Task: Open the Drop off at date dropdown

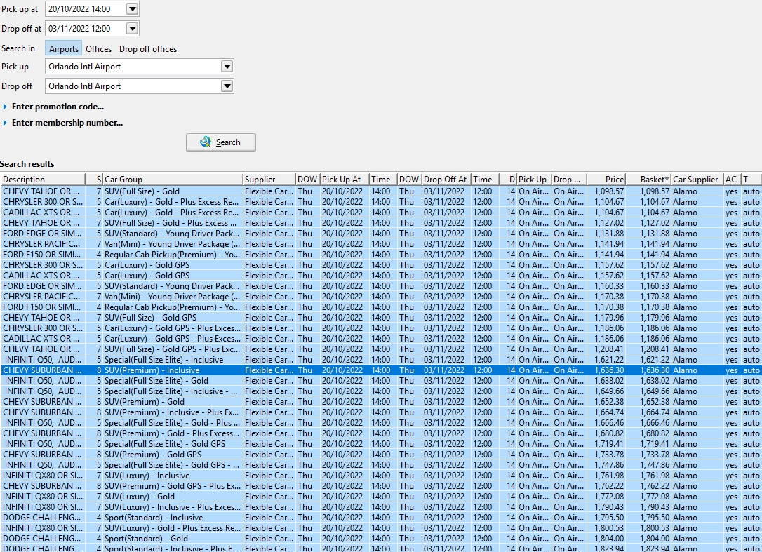Action: coord(132,29)
